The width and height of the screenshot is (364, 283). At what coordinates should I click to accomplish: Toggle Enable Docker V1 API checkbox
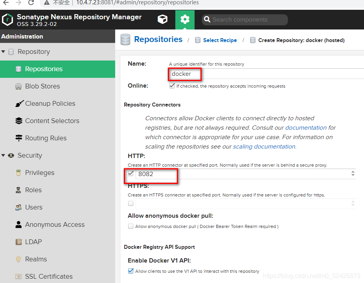coord(131,271)
